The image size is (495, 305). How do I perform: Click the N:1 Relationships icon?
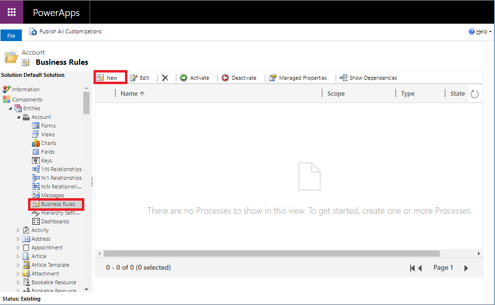click(36, 178)
